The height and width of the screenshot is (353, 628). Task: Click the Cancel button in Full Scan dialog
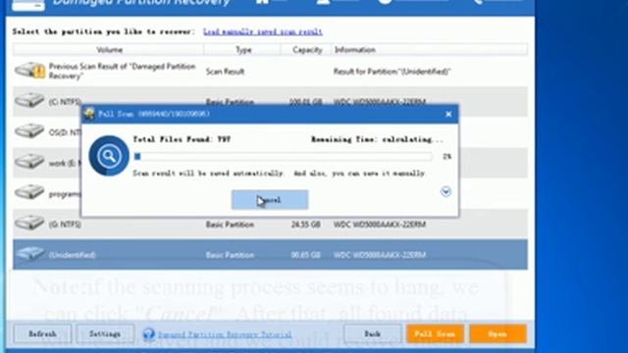point(270,199)
